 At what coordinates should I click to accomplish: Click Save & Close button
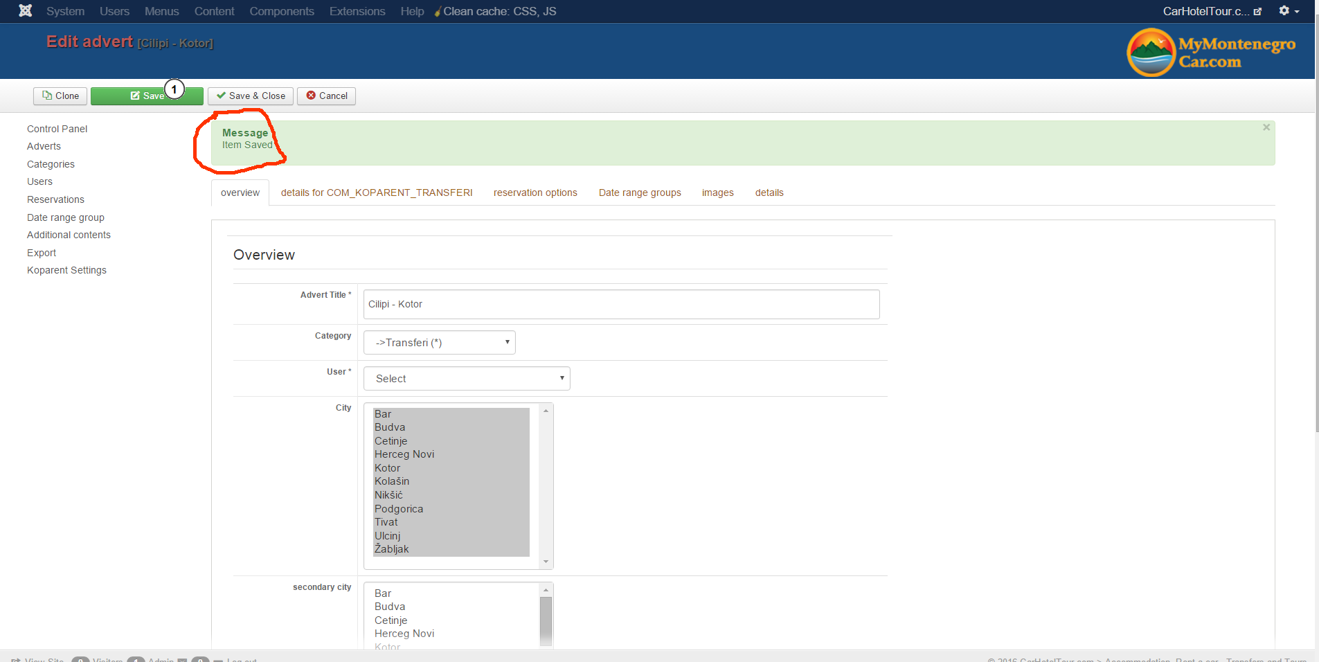point(251,96)
